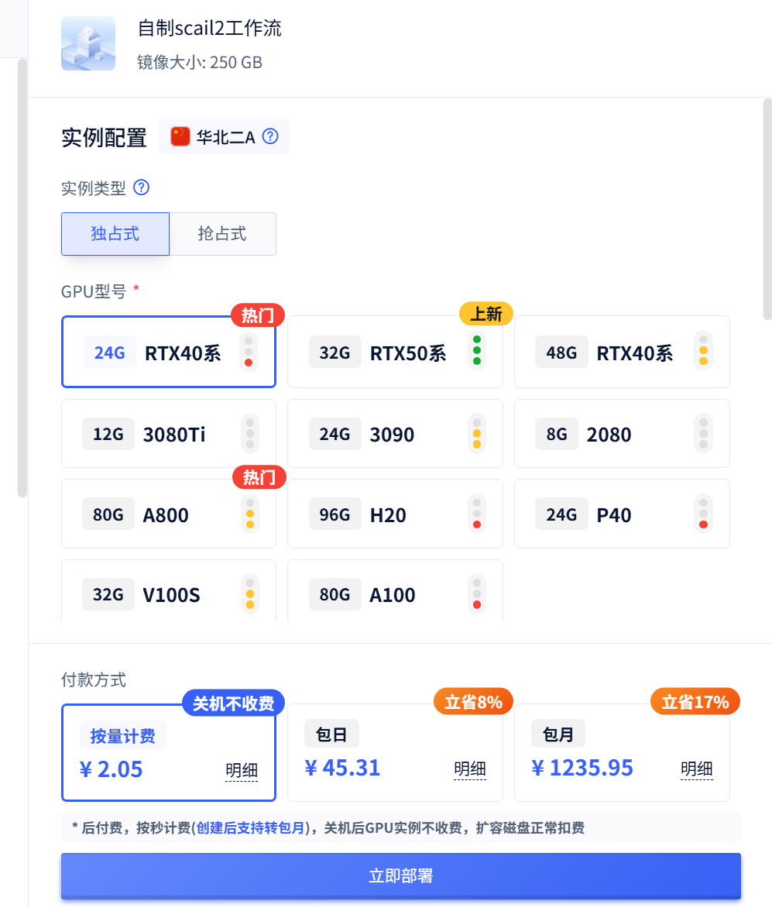The image size is (772, 908).
Task: Click availability indicator on A800 card
Action: pos(250,514)
